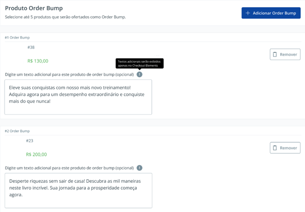Click the trash icon for product #38
This screenshot has width=305, height=212.
tap(275, 55)
